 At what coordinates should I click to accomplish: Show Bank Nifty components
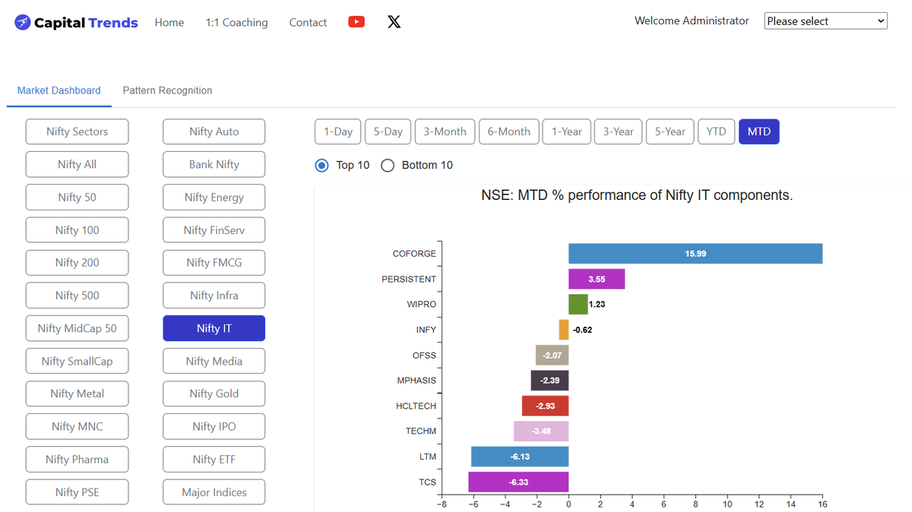(214, 164)
